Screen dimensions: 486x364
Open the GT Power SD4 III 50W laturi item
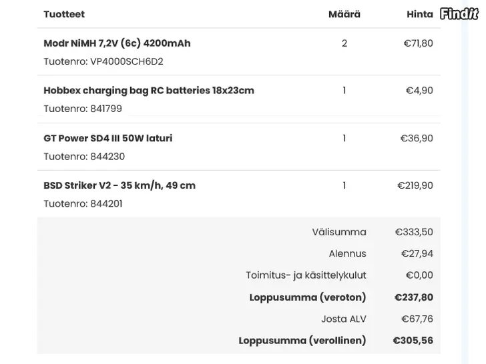108,138
